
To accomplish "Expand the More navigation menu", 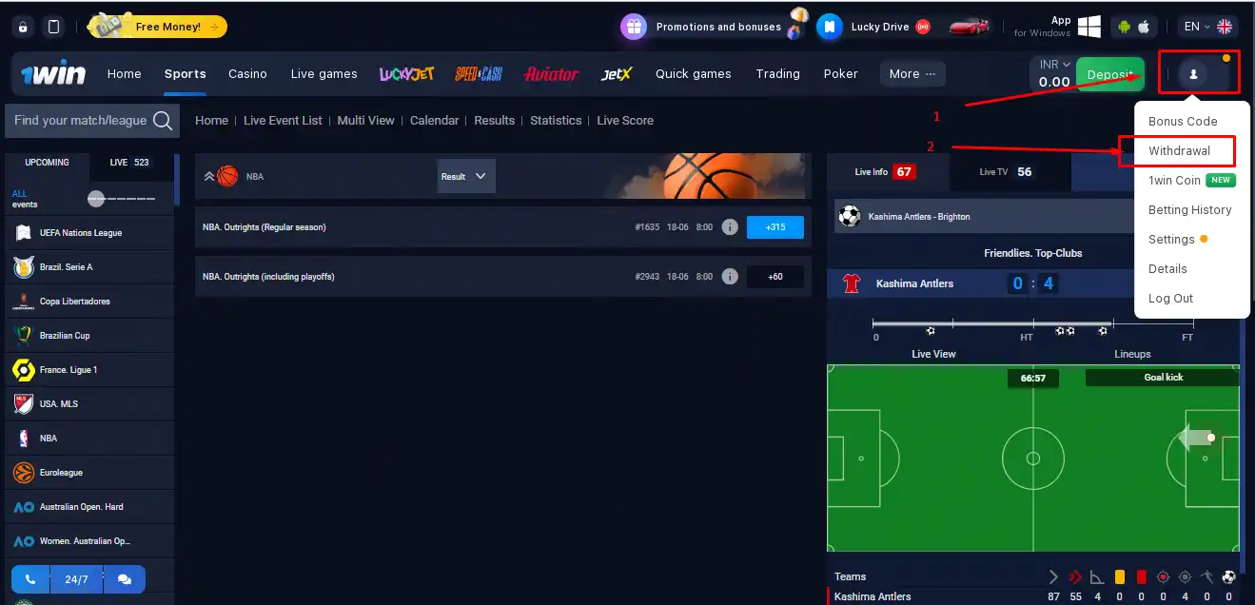I will (x=911, y=73).
